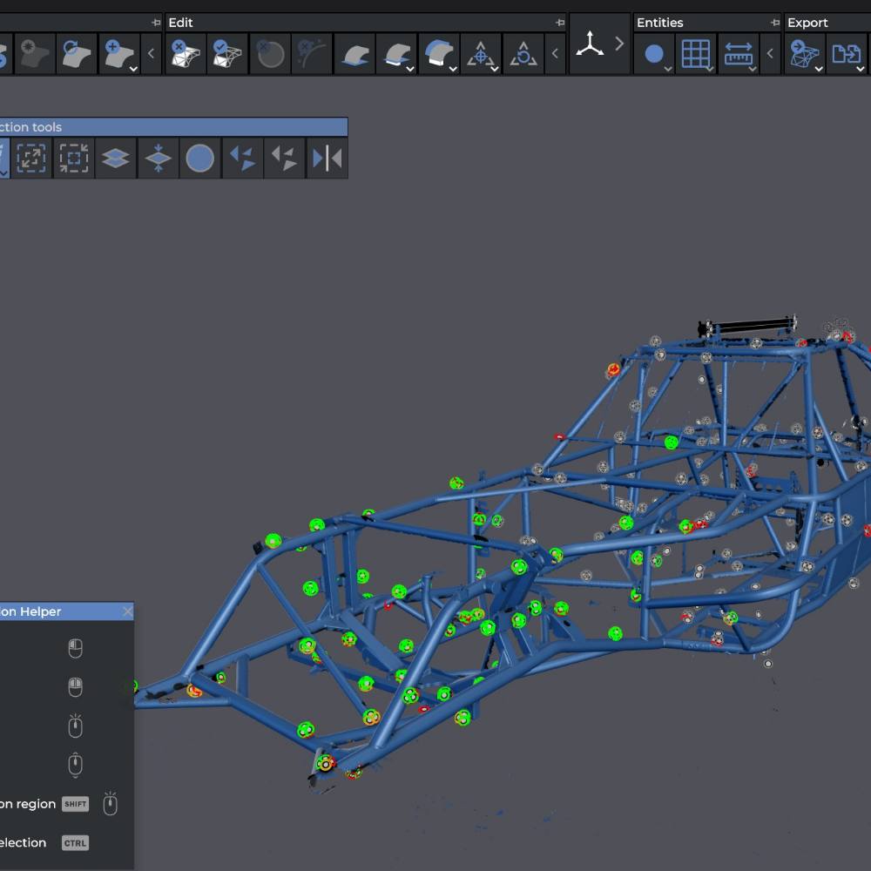The image size is (871, 871).
Task: Toggle the invert triangles selection icon
Action: (243, 159)
